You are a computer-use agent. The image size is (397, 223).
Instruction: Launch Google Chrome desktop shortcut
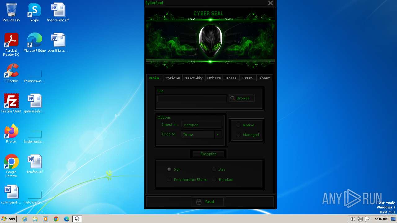click(11, 166)
